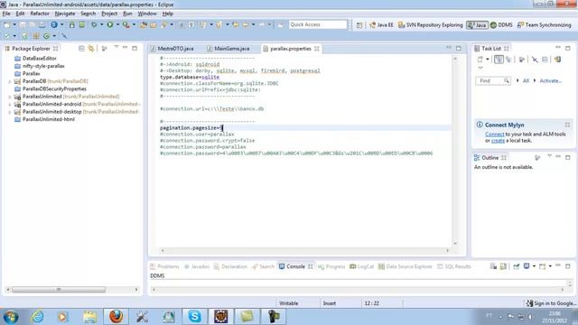Toggle Scheduled presentation in Task List
578x325 pixels.
click(x=508, y=60)
